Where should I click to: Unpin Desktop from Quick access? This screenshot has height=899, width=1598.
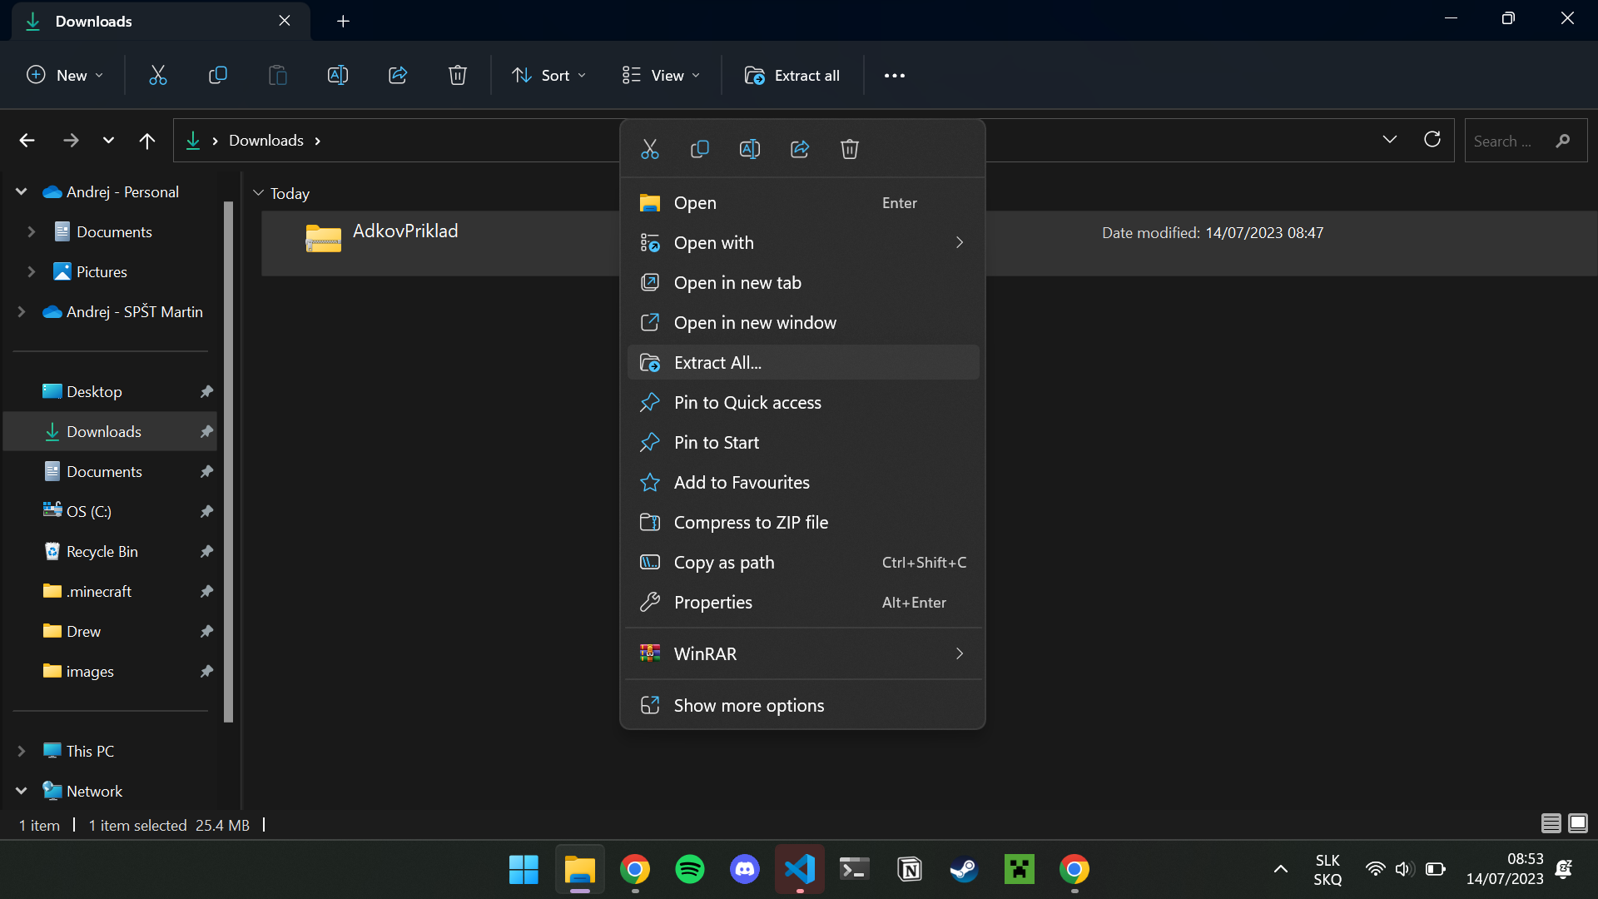(206, 391)
